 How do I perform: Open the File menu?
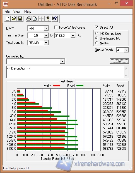pyautogui.click(x=7, y=11)
